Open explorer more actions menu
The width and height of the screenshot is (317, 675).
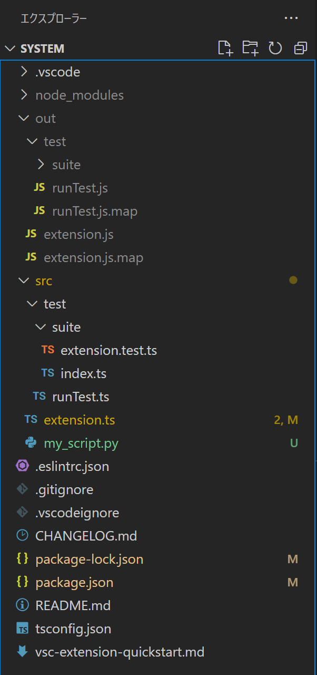coord(291,17)
